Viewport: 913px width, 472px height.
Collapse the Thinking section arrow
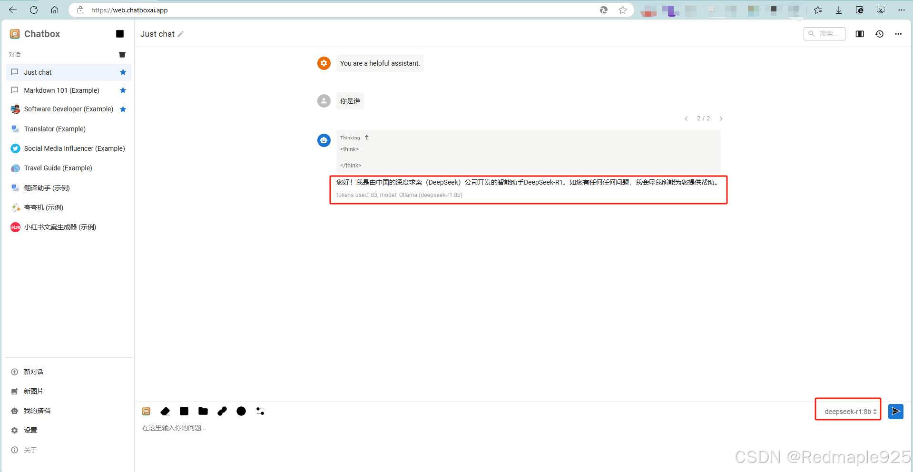[367, 138]
